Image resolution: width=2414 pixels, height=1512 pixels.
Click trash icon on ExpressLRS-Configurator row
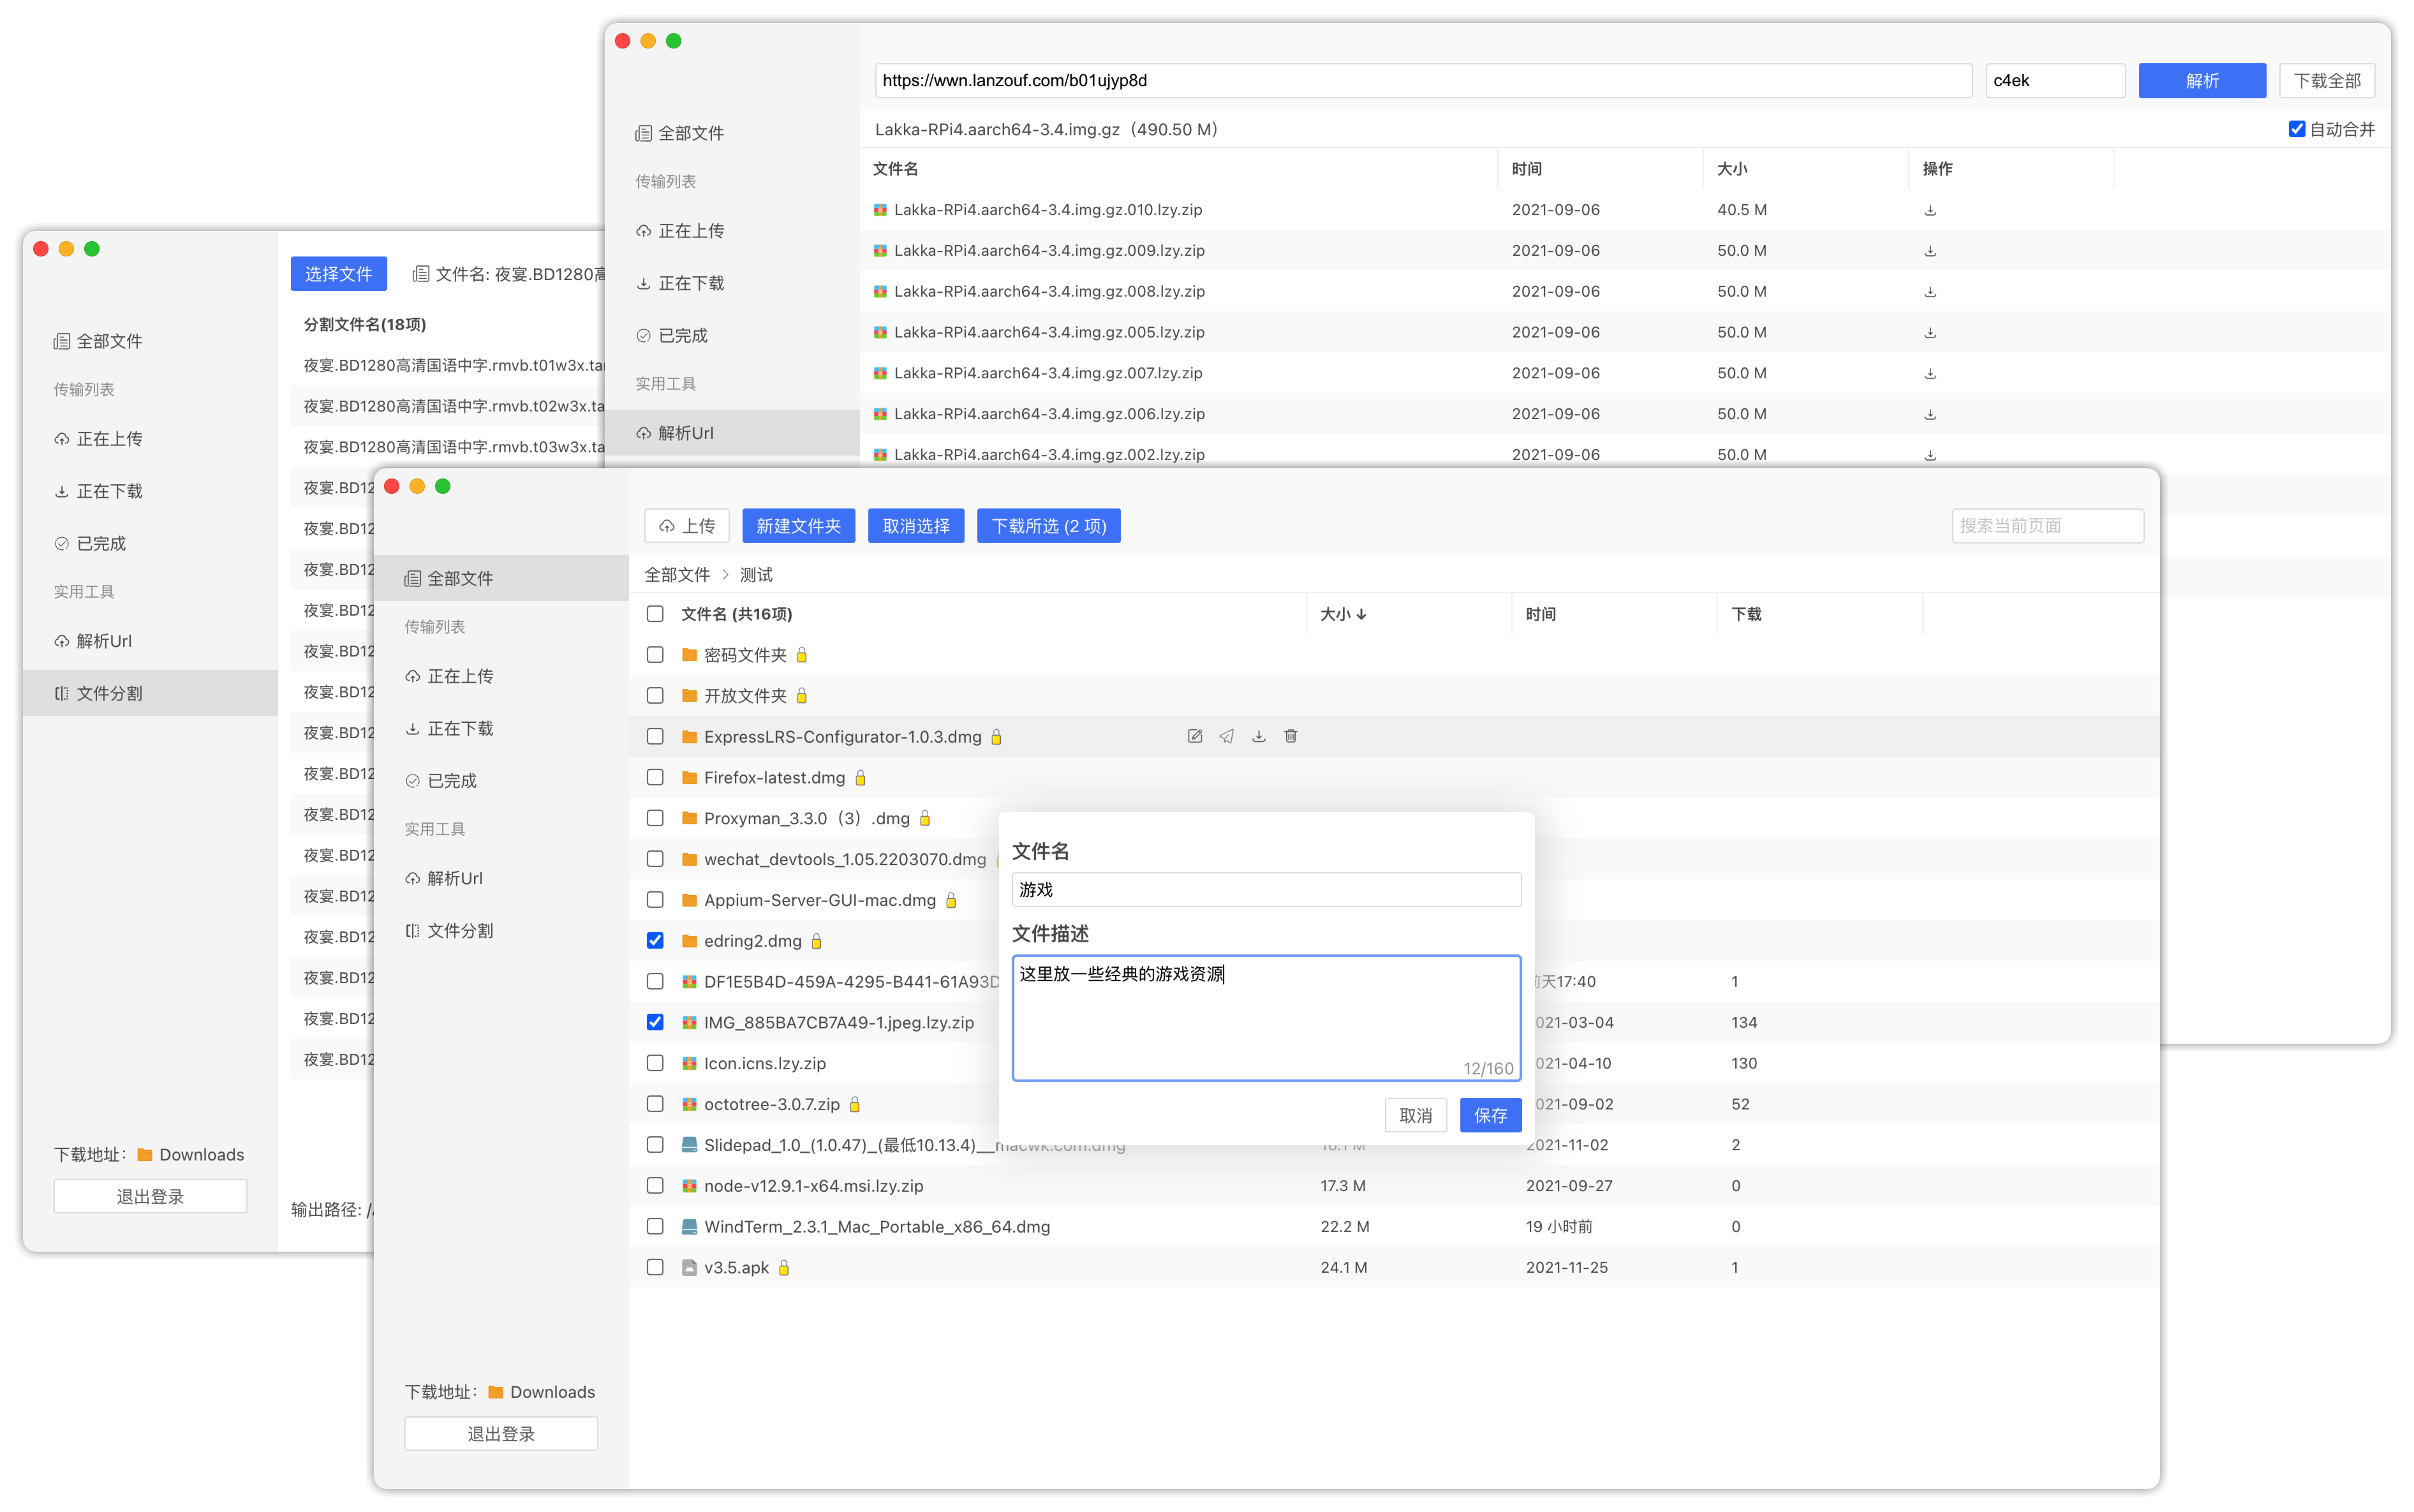1291,736
